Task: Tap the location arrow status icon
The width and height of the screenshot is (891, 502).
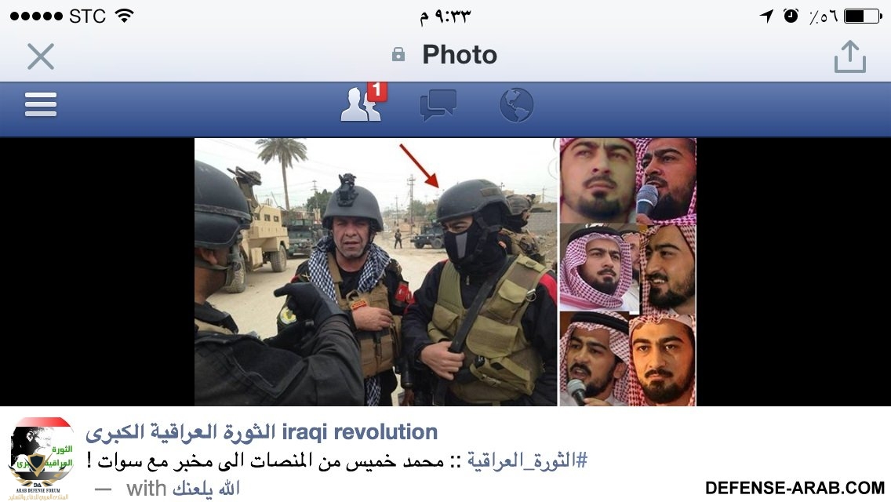Action: (766, 16)
